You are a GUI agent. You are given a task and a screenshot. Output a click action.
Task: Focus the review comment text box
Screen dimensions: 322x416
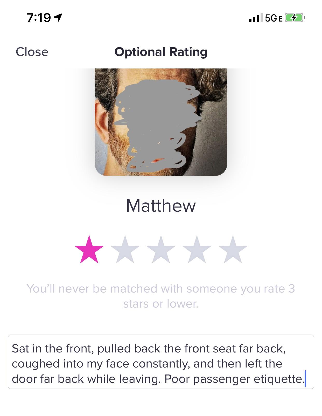coord(161,362)
